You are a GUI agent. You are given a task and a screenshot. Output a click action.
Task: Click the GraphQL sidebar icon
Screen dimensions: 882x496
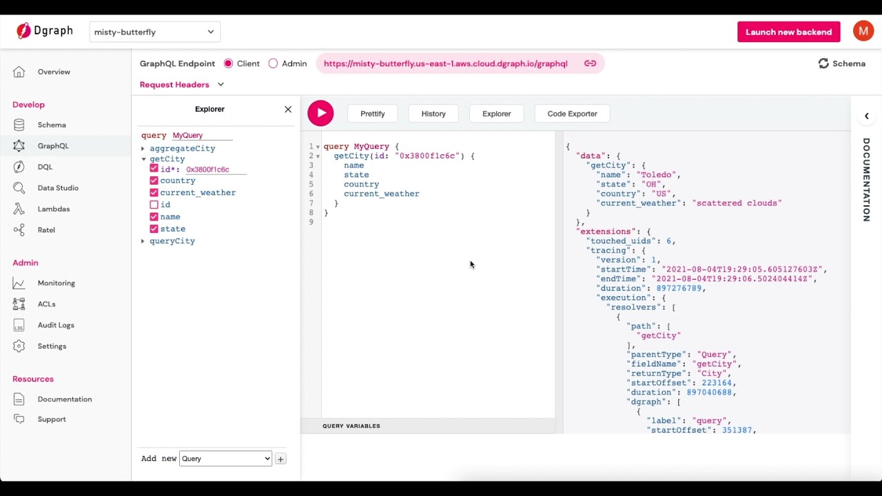tap(19, 146)
